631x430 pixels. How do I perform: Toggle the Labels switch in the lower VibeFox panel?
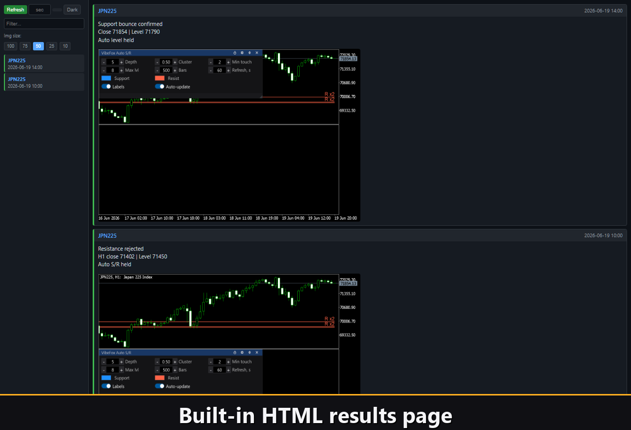click(106, 386)
